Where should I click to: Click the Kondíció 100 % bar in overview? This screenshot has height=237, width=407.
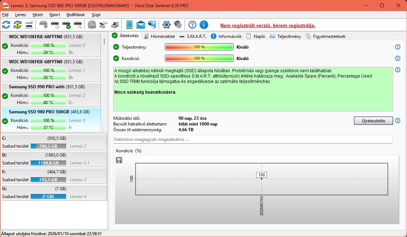pyautogui.click(x=199, y=58)
